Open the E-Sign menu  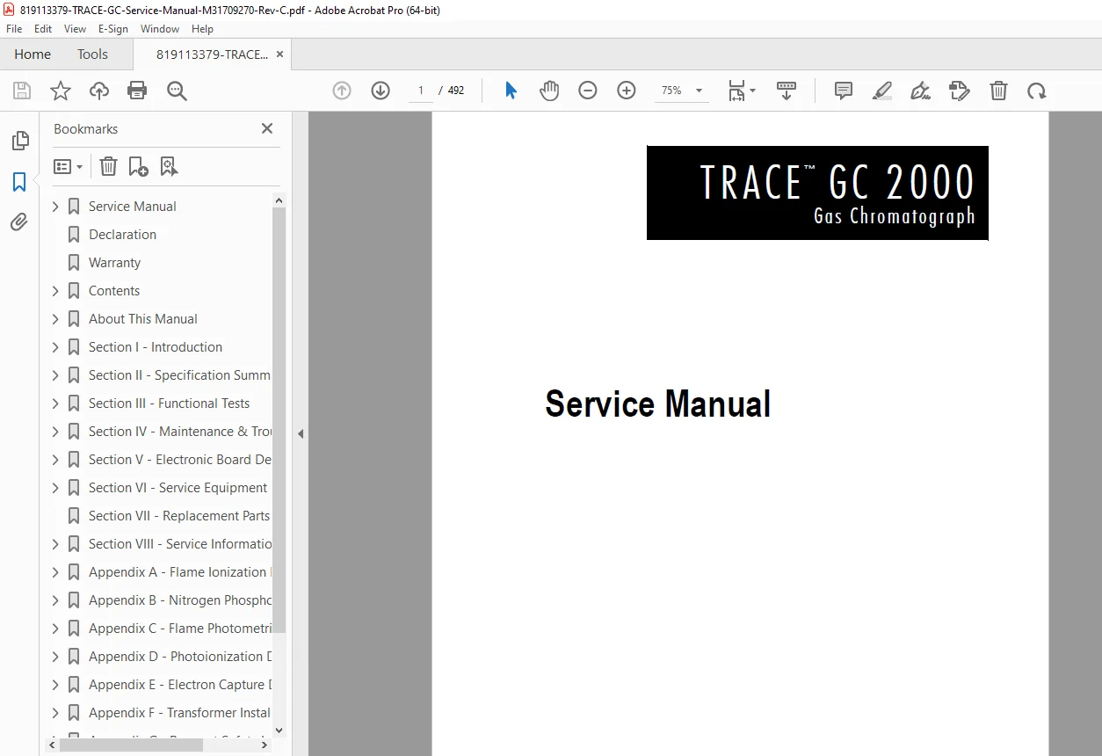pyautogui.click(x=113, y=29)
